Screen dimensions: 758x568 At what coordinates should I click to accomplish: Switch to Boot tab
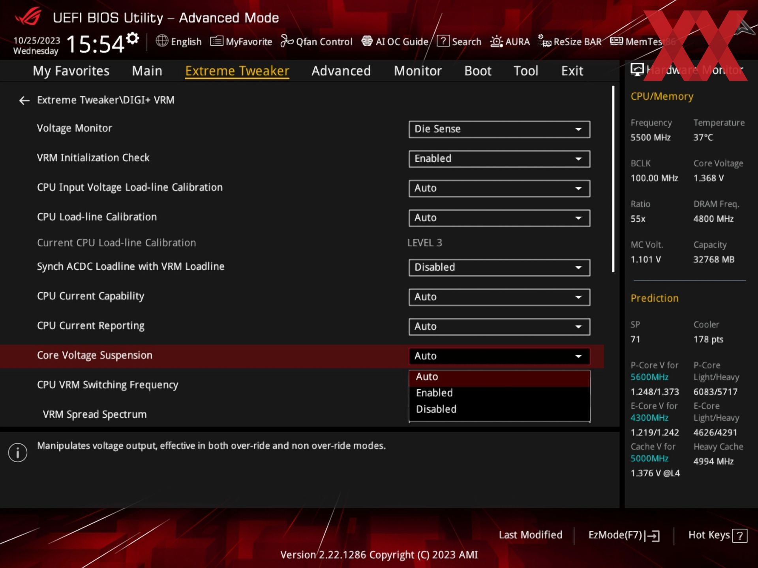(478, 71)
